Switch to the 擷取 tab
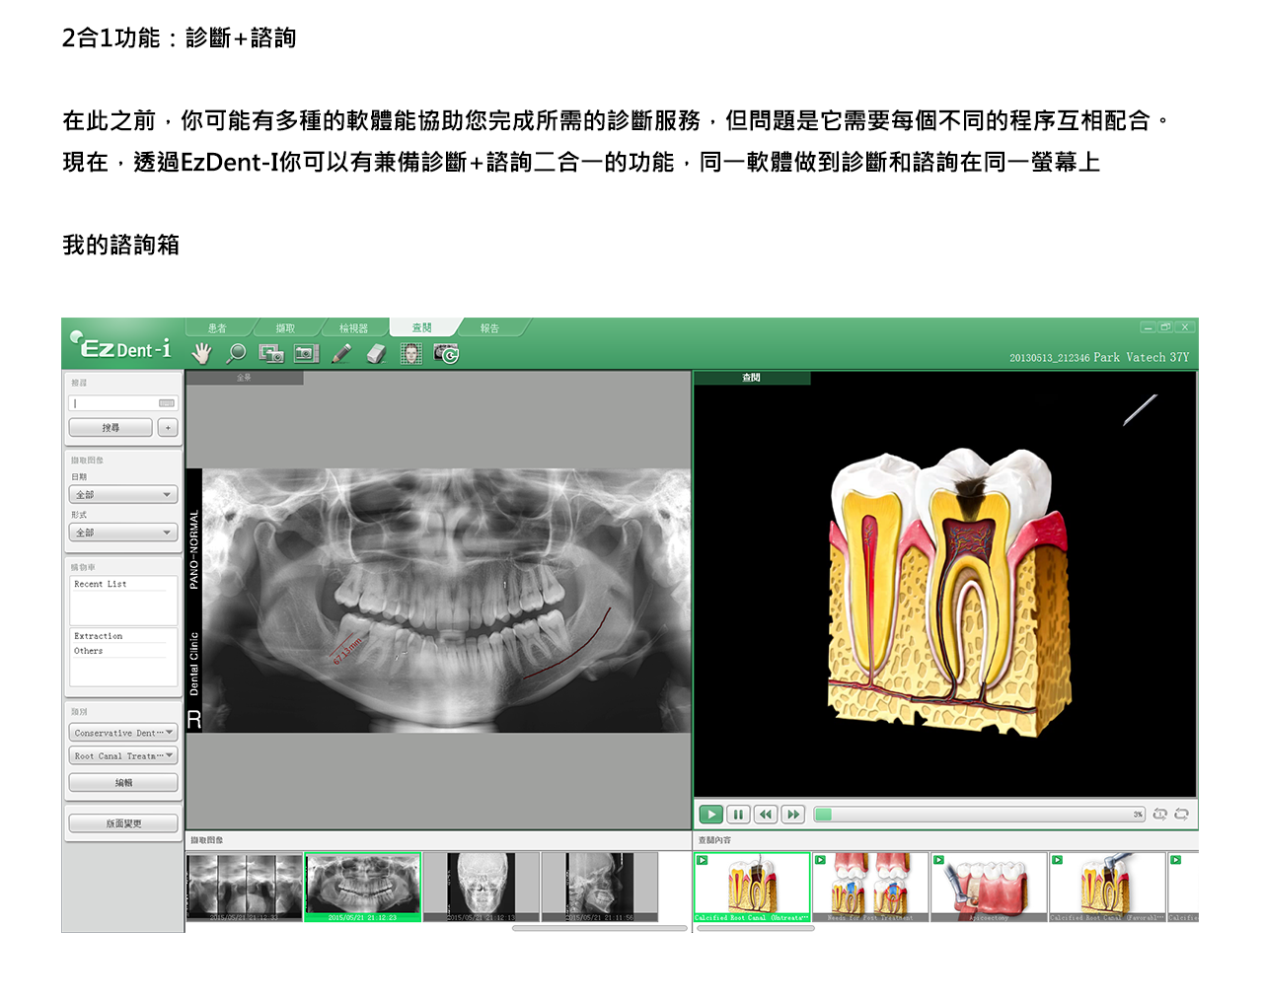The image size is (1263, 998). 285,328
